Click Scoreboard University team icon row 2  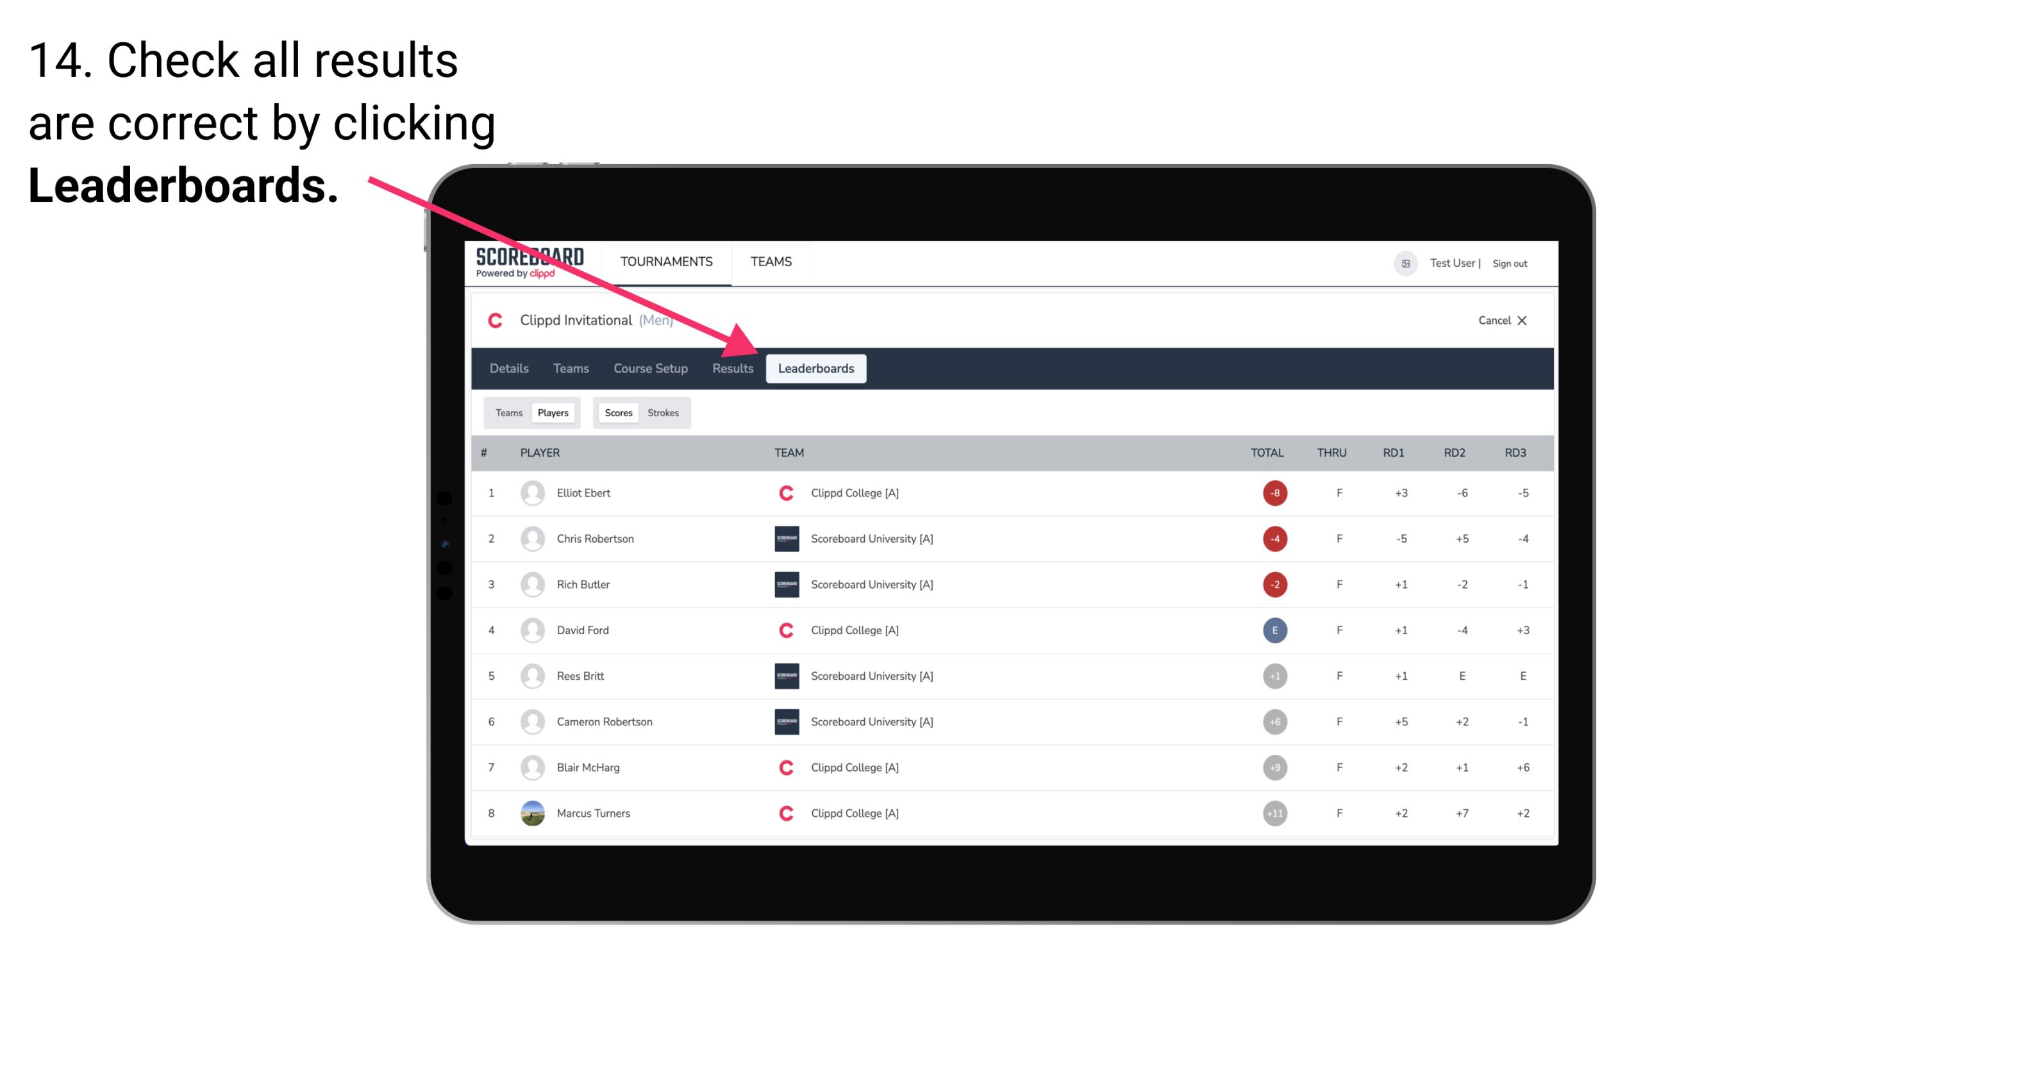[x=783, y=538]
